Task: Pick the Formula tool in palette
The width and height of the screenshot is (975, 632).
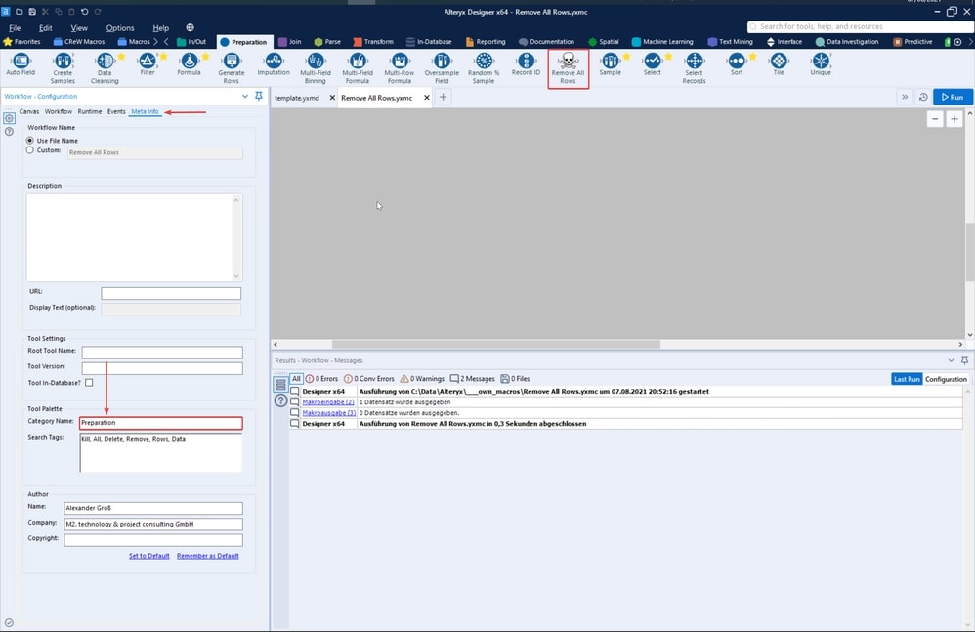Action: click(x=189, y=62)
